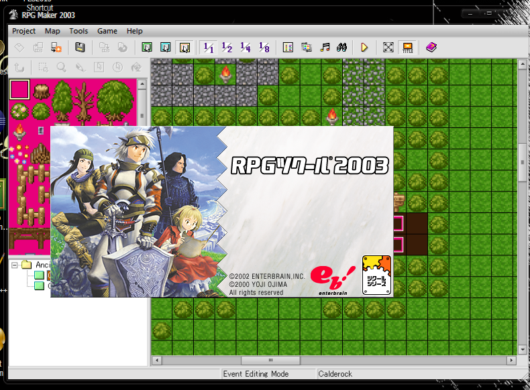Click the greyed Fill bucket tool
This screenshot has width=530, height=390.
click(x=136, y=68)
